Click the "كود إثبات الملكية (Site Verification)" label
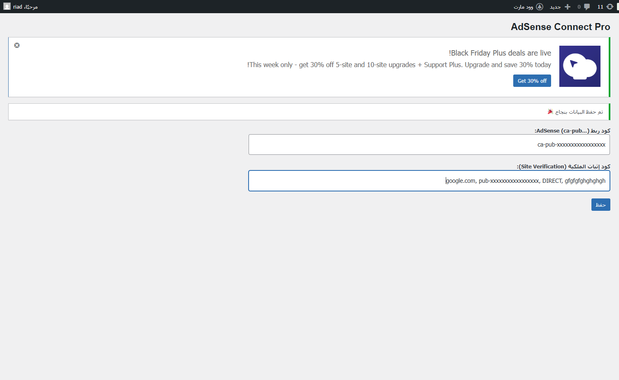The height and width of the screenshot is (380, 619). (563, 166)
